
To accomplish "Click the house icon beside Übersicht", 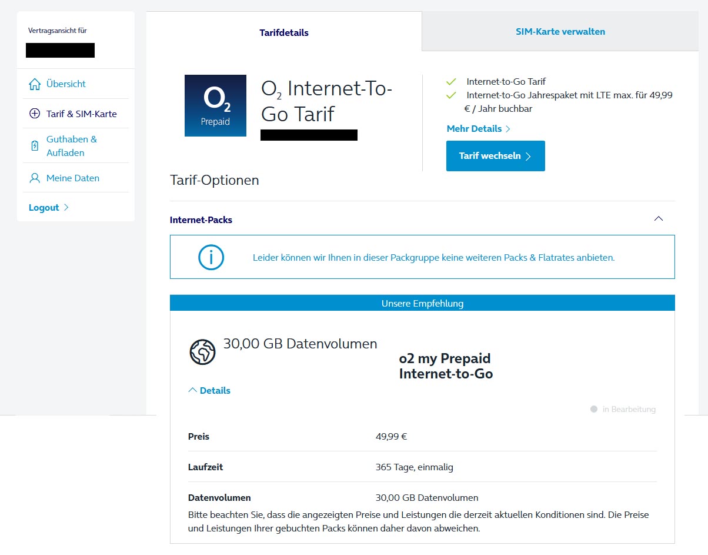I will point(35,84).
